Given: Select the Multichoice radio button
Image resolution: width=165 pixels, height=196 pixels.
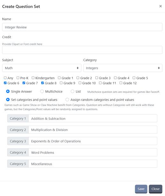Looking at the screenshot, I should click(42, 91).
